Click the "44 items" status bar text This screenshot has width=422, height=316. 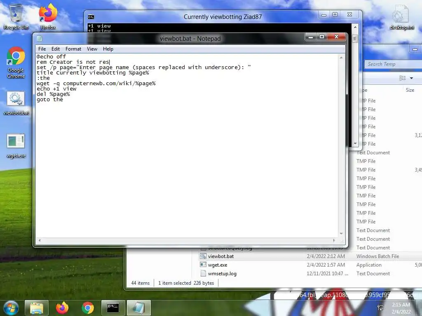click(140, 283)
